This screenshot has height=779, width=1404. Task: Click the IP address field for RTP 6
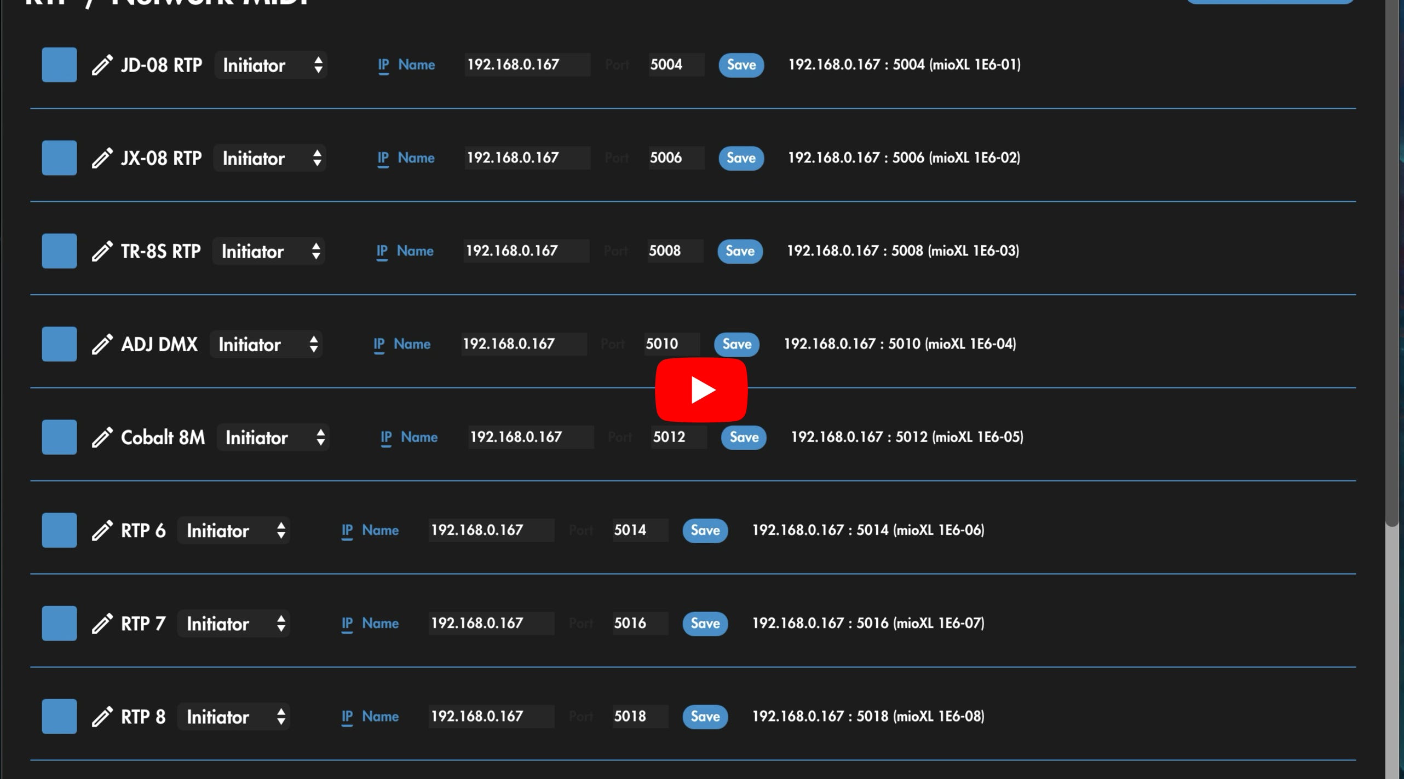click(x=491, y=530)
